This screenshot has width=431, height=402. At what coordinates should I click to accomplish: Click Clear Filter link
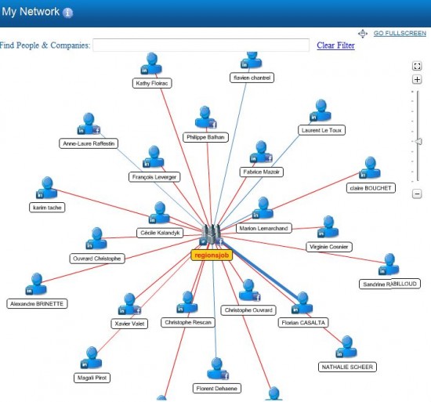click(x=335, y=45)
